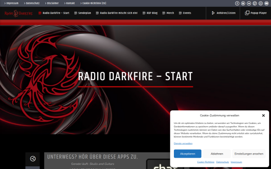Close the cookie consent dialog via X
271x169 pixels.
[x=263, y=115]
